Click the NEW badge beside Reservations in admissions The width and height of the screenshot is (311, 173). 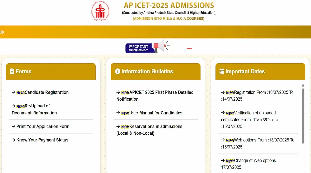pyautogui.click(x=125, y=127)
